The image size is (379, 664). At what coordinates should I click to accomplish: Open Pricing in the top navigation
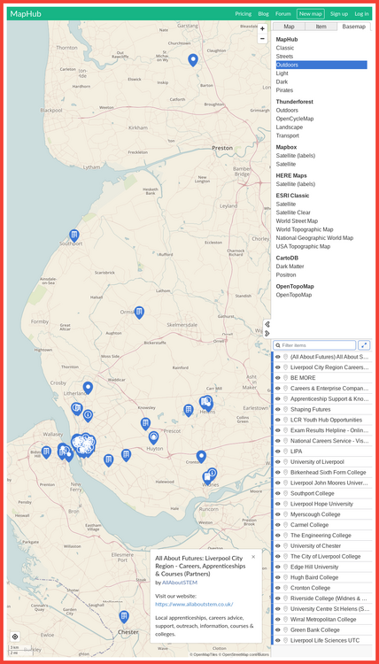pyautogui.click(x=244, y=14)
